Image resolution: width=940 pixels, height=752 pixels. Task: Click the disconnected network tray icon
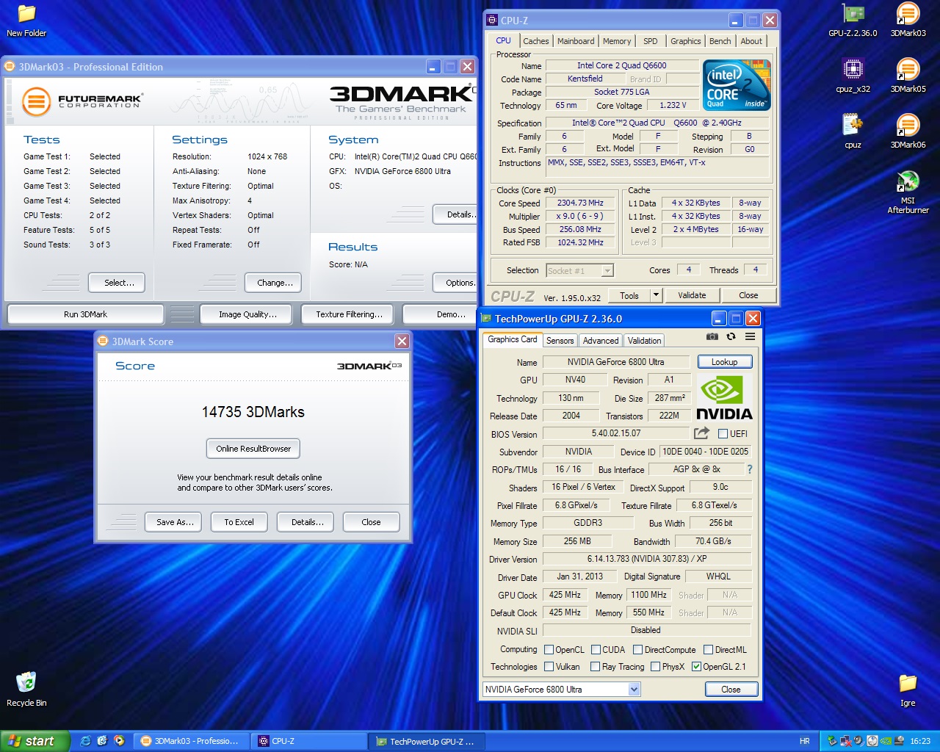coord(845,741)
